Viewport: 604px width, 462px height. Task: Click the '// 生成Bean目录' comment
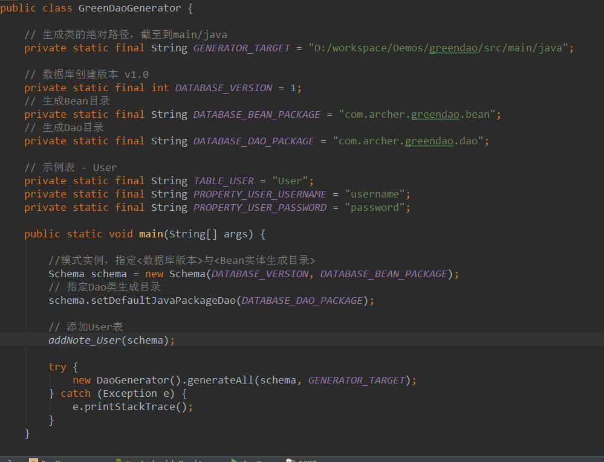pos(67,101)
